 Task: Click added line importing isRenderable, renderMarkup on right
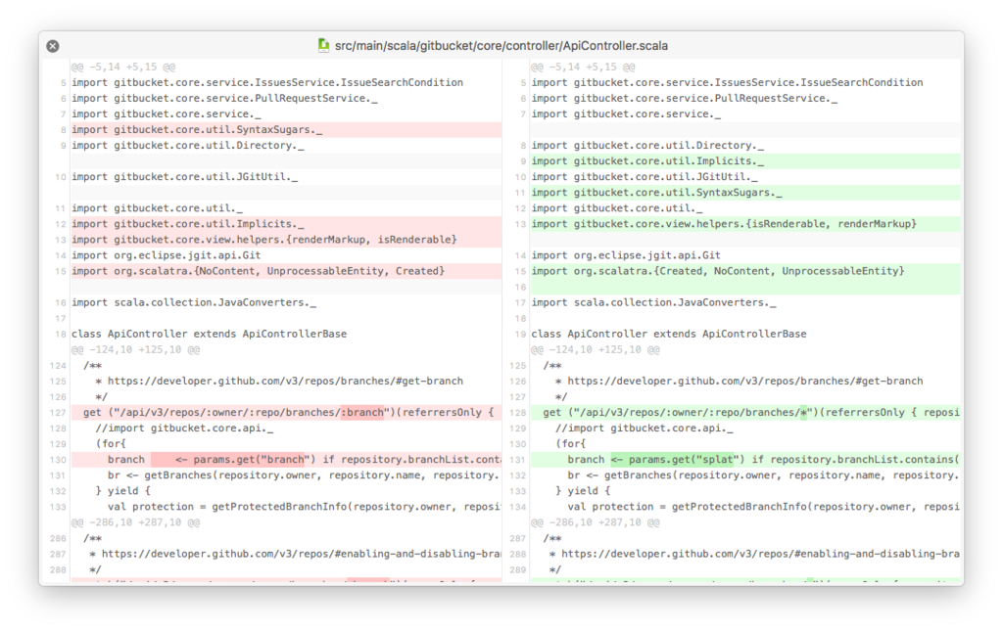pos(745,224)
